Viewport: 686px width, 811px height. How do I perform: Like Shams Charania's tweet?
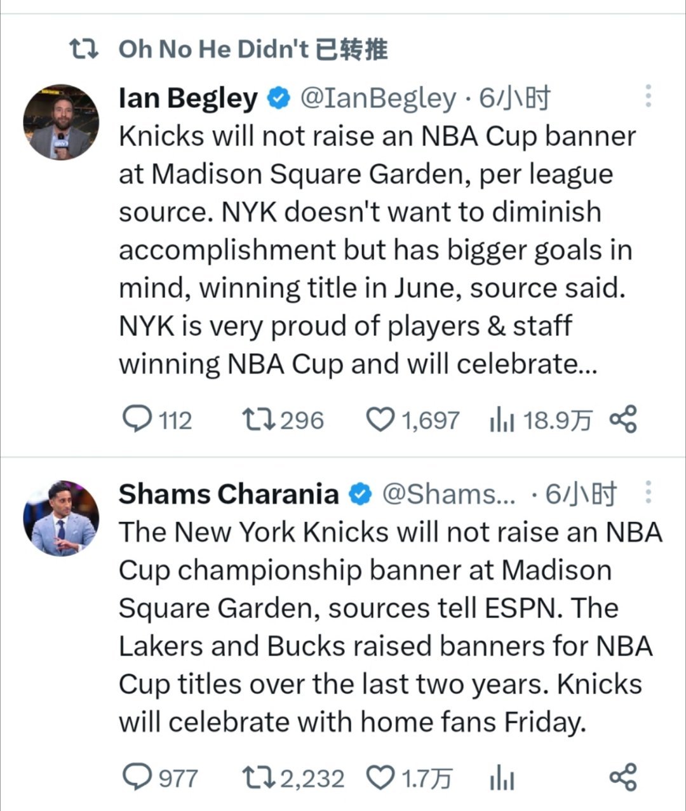(381, 778)
